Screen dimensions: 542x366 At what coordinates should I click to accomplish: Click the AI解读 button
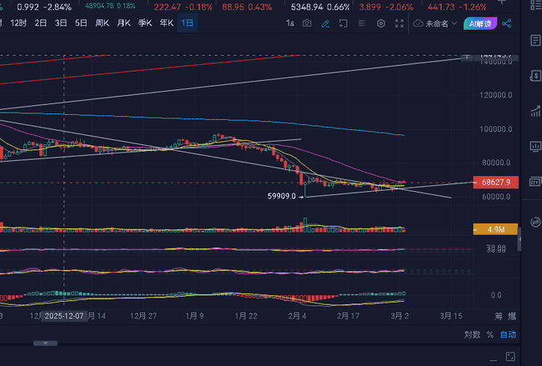point(477,23)
